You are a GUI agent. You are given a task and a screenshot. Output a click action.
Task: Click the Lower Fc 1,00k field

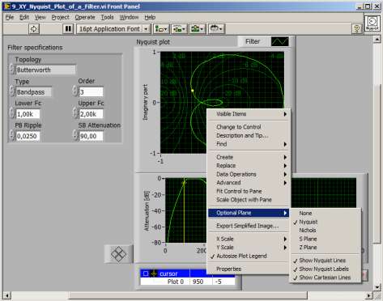pos(28,114)
